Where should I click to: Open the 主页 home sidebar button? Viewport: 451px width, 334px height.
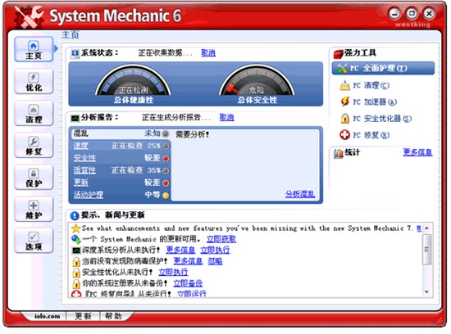point(34,49)
